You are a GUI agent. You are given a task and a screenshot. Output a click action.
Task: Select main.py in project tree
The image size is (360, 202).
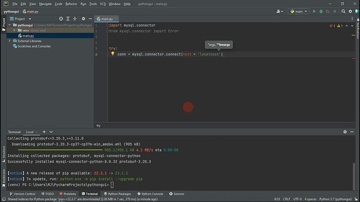pos(28,36)
